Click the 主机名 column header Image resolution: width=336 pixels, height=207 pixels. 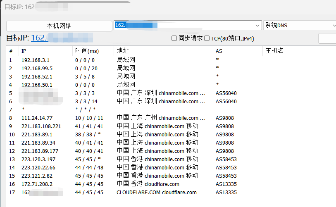298,51
